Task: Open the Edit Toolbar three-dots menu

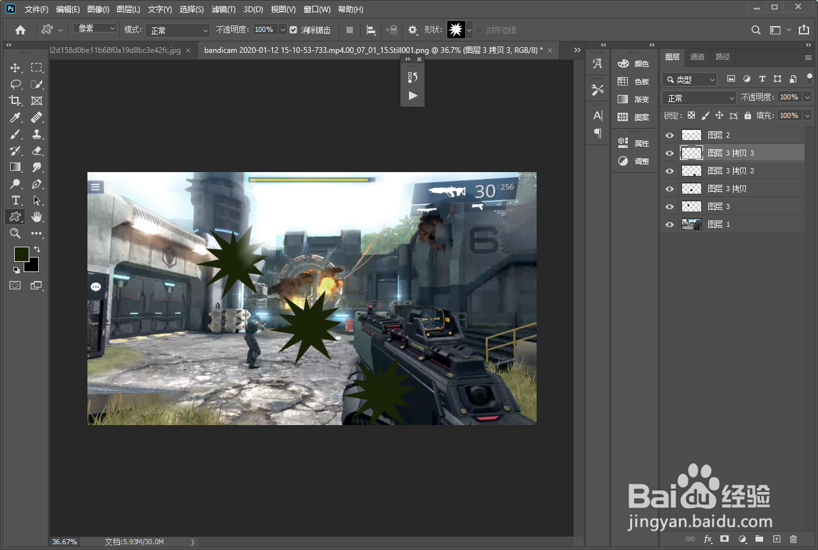Action: pos(36,233)
